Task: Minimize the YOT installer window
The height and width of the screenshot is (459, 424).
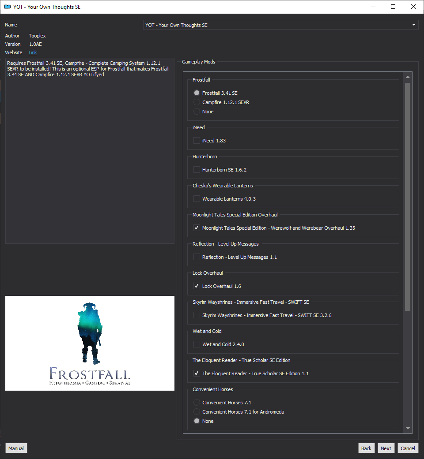Action: click(373, 7)
